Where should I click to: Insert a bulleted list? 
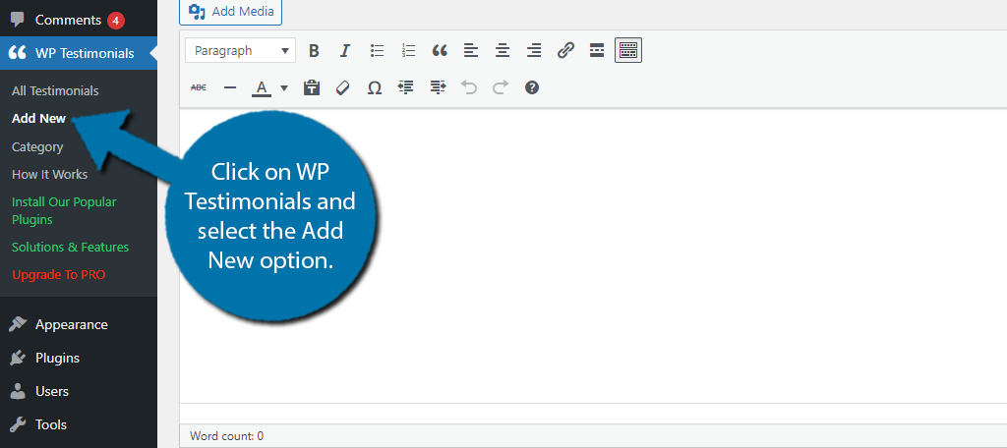(377, 51)
